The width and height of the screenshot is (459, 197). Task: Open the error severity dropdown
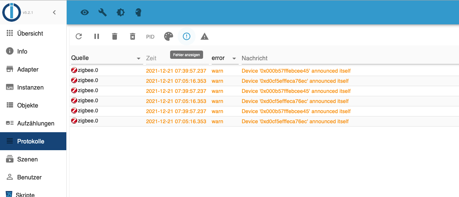[225, 58]
